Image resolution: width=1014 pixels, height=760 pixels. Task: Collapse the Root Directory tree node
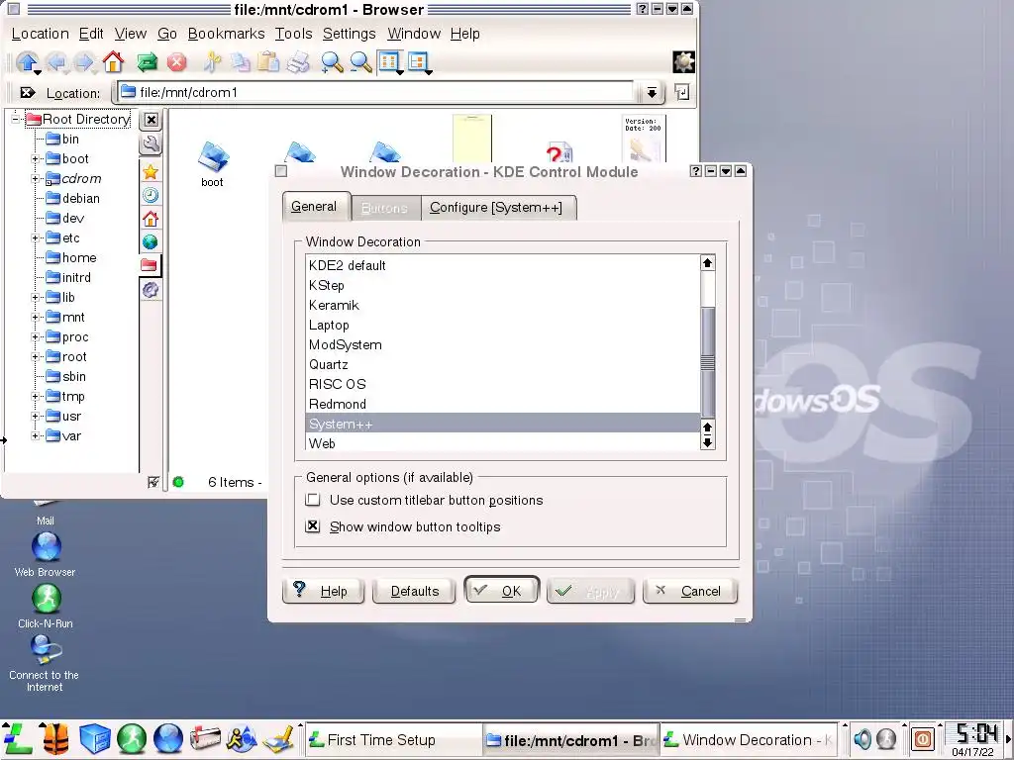click(16, 119)
